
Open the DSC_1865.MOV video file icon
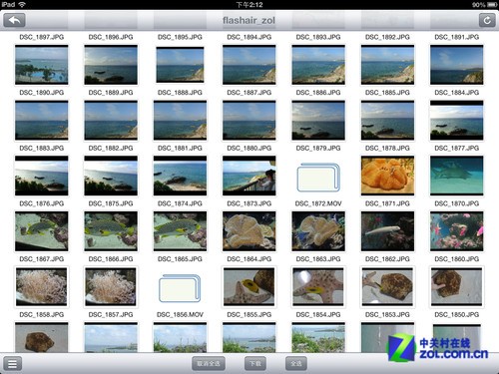coord(180,288)
